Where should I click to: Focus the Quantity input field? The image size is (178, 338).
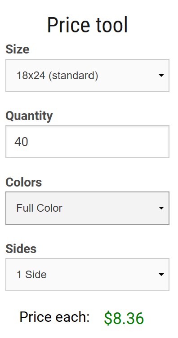87,142
